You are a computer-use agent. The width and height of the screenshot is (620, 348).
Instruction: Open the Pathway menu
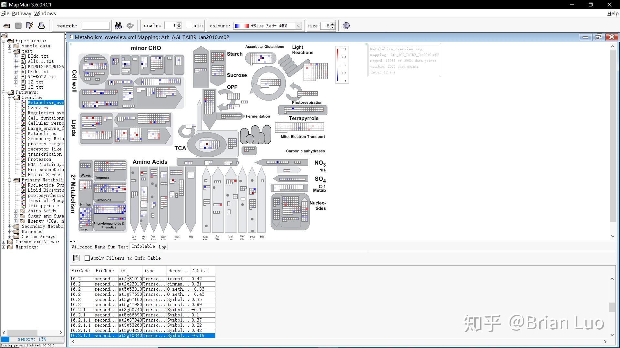(21, 14)
